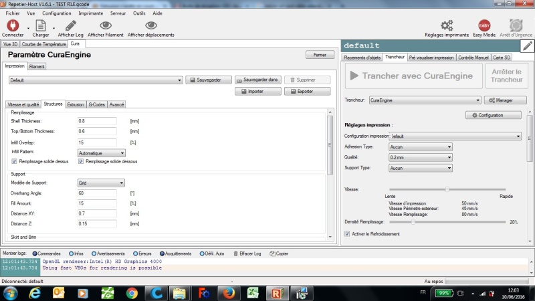Click battery 99% tray indicator

[x=444, y=293]
